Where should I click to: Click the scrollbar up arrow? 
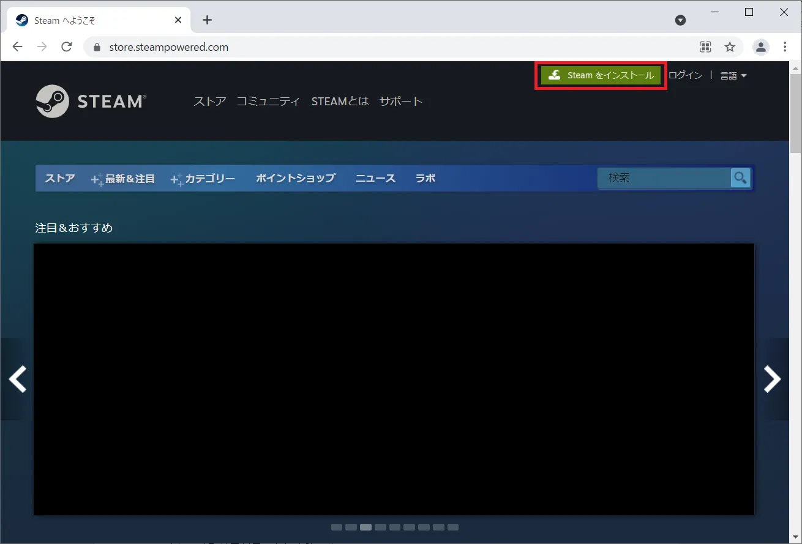point(795,67)
